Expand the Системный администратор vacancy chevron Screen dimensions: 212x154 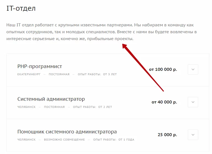pos(193,102)
